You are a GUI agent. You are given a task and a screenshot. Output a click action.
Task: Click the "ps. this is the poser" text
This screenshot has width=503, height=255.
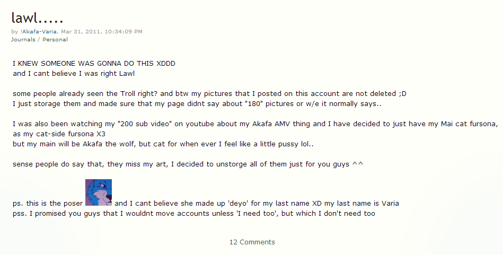click(x=48, y=204)
